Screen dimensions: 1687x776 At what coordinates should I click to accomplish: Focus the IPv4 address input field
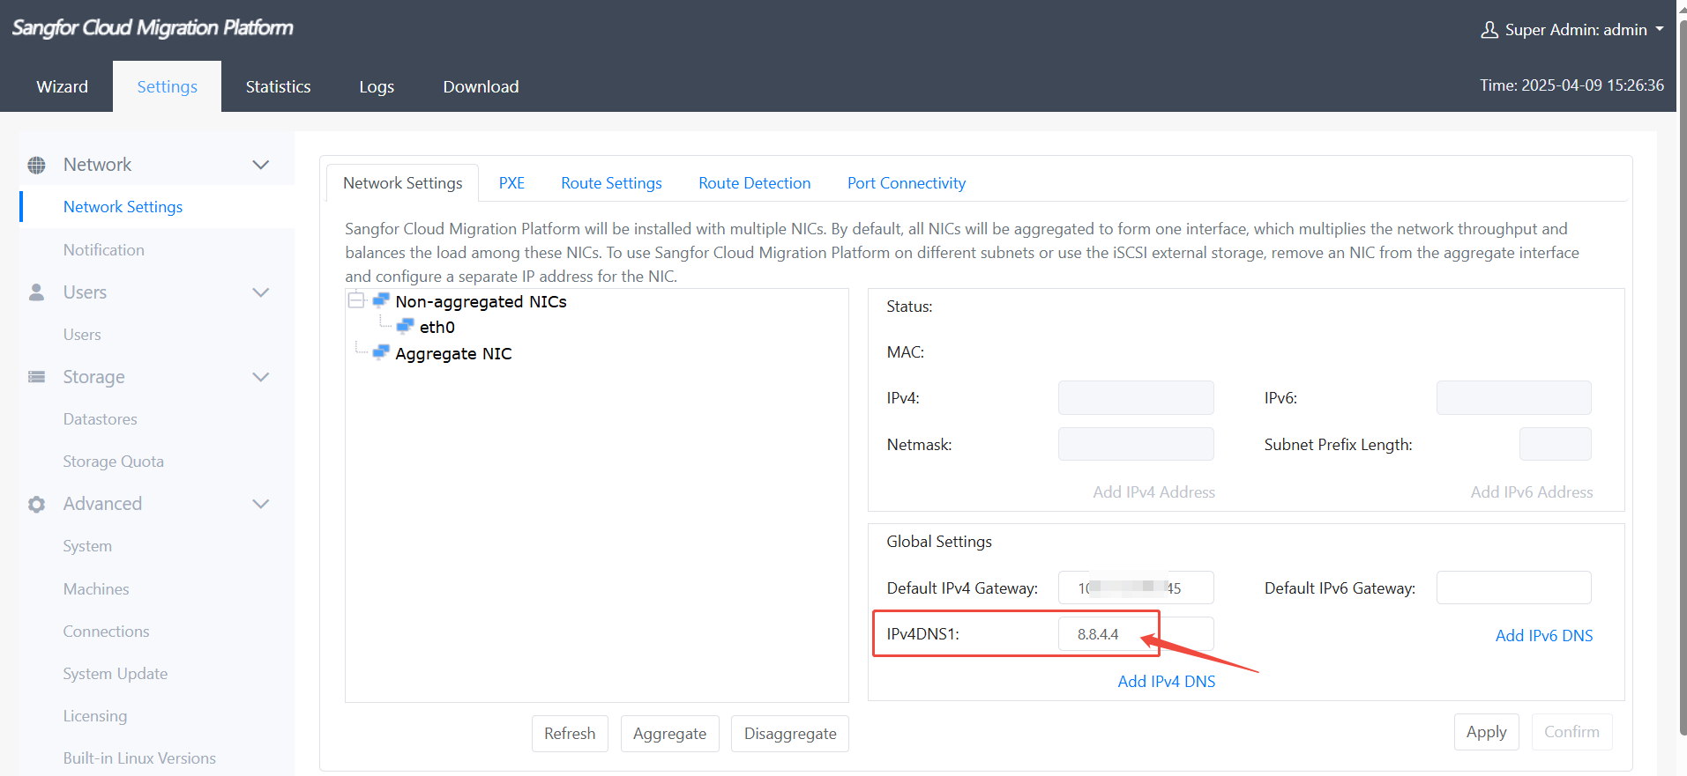[x=1136, y=397]
